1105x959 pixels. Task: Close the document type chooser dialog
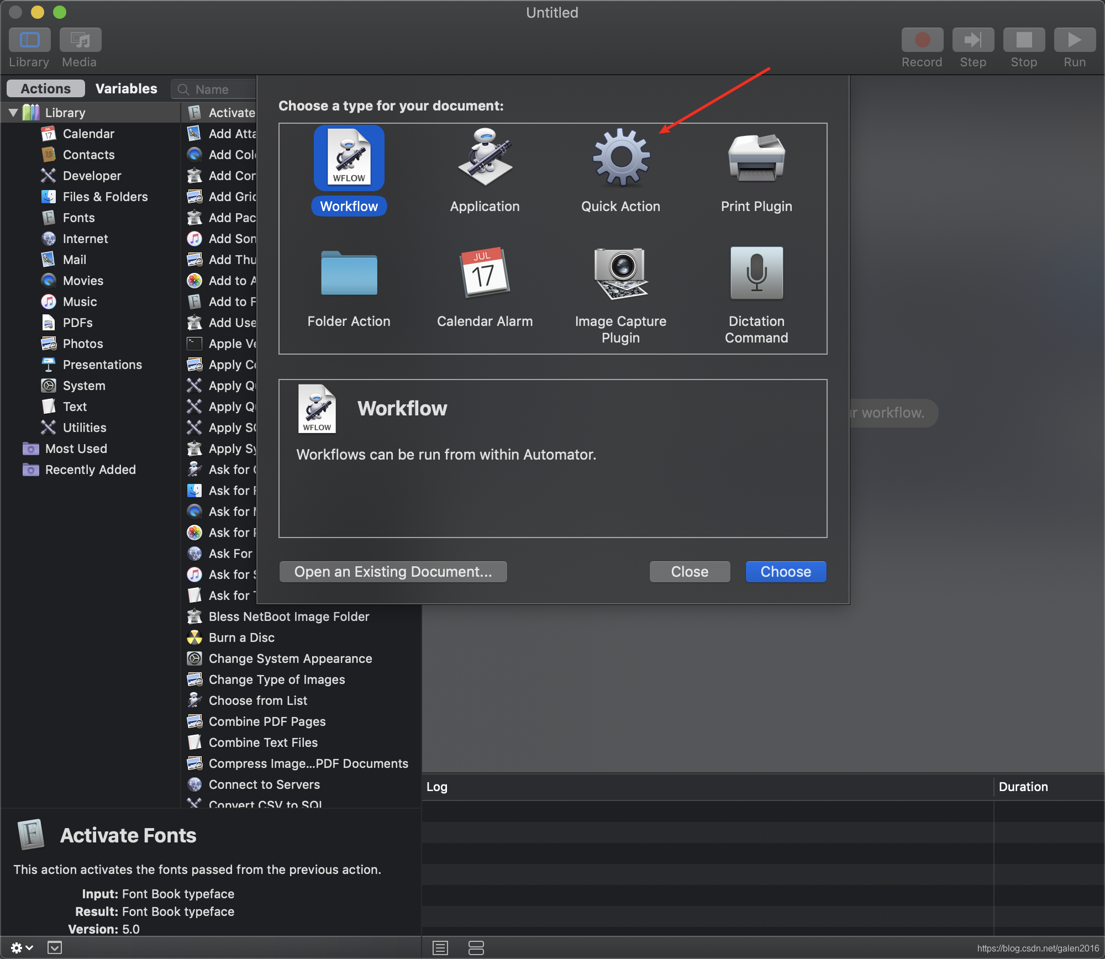690,571
